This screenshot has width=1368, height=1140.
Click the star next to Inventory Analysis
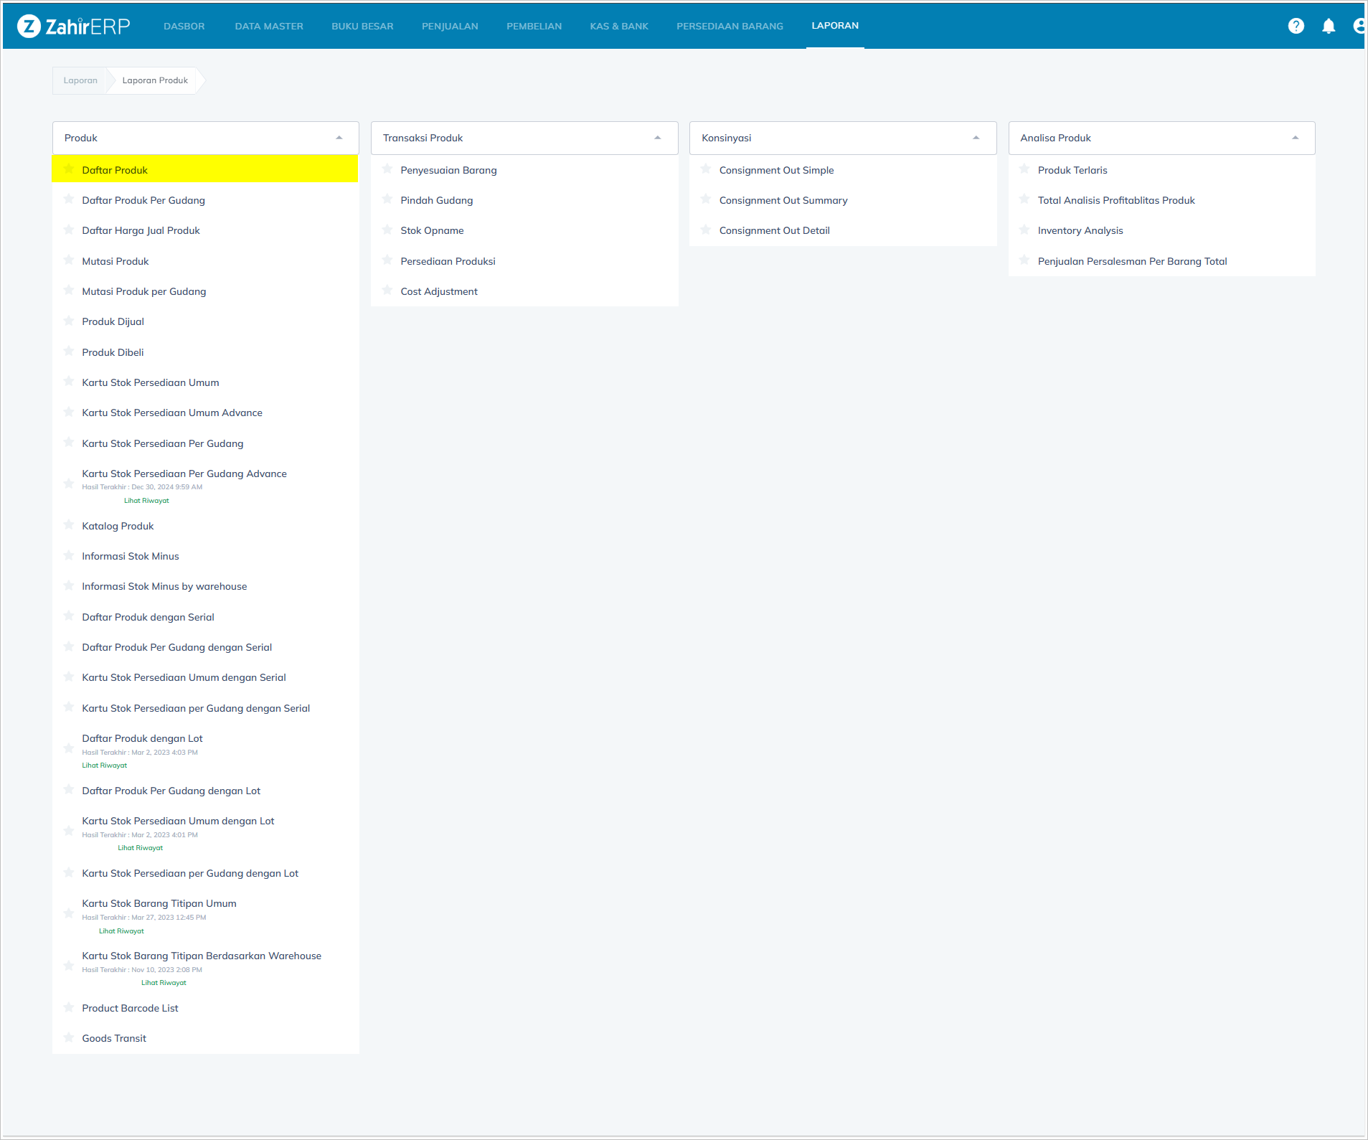(x=1024, y=230)
